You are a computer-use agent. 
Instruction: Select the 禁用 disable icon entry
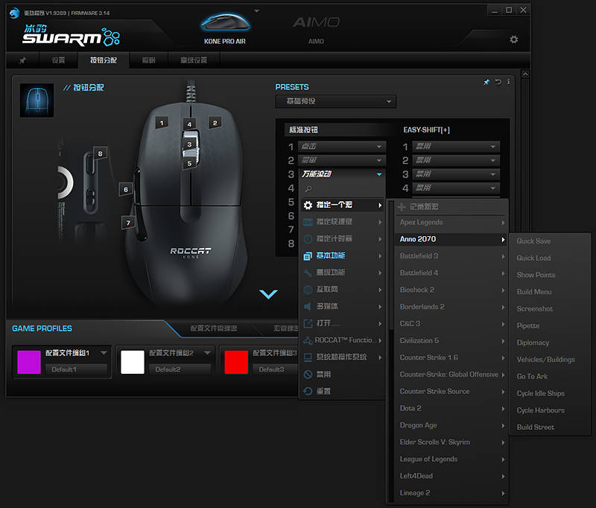coord(342,374)
